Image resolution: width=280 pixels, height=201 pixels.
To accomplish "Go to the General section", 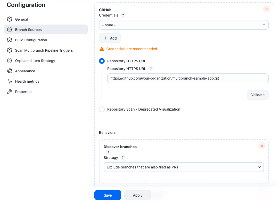I will (22, 19).
